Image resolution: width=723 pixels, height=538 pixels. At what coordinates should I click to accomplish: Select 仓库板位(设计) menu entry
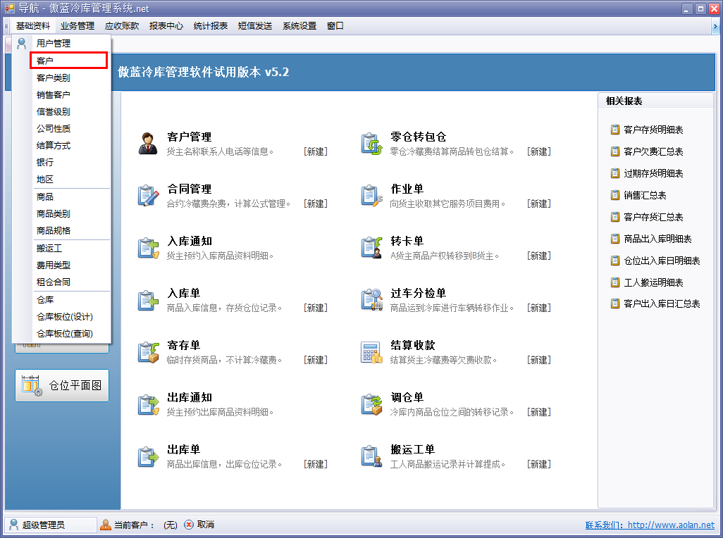pyautogui.click(x=65, y=316)
